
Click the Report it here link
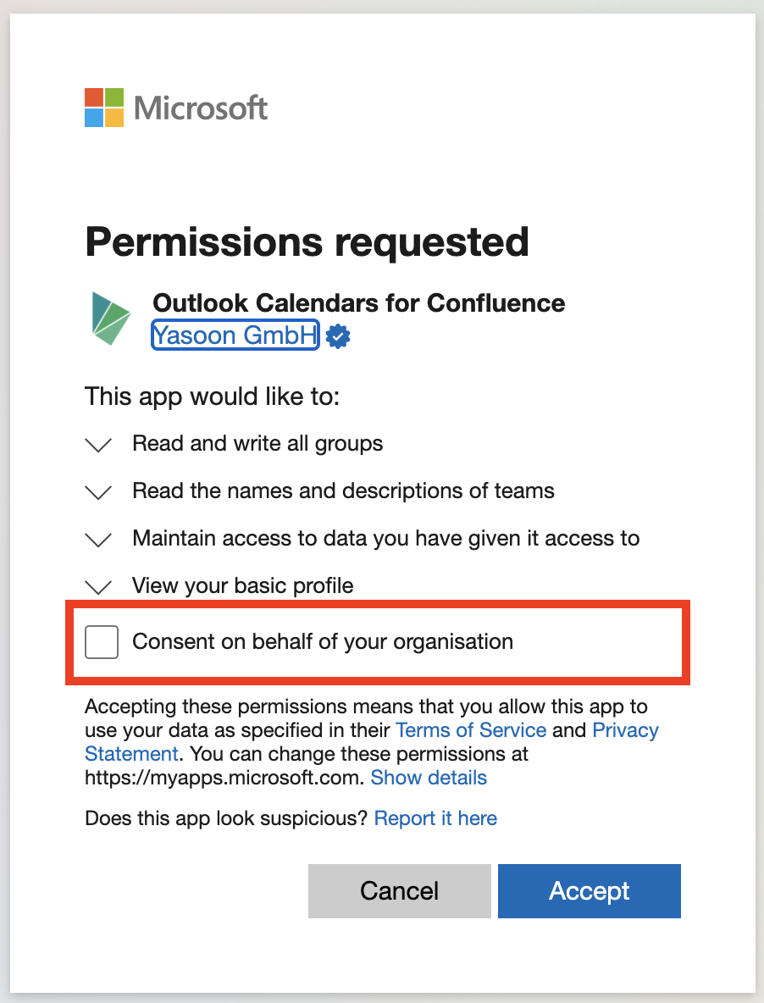pyautogui.click(x=435, y=818)
